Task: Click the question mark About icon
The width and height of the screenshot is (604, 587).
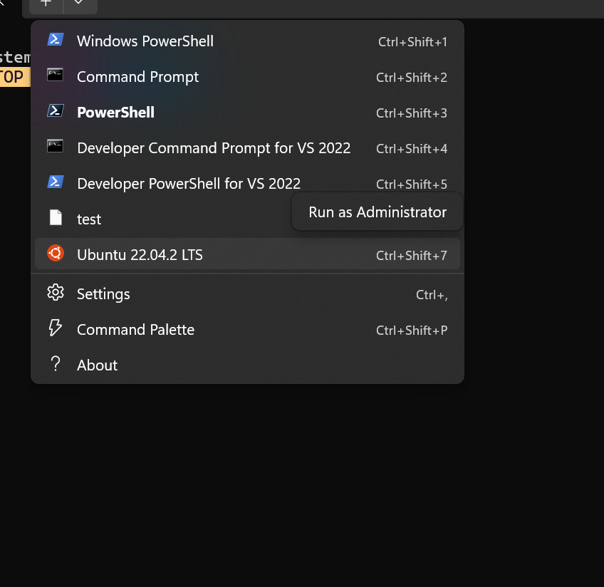Action: [56, 364]
